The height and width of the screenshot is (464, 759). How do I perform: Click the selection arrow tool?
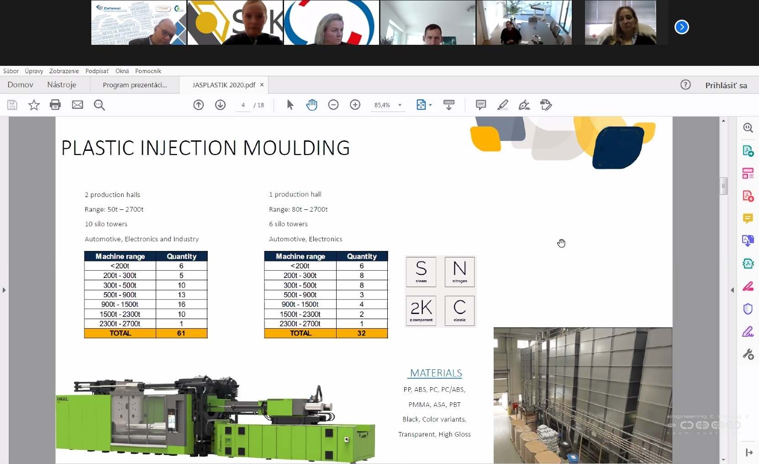click(x=290, y=105)
